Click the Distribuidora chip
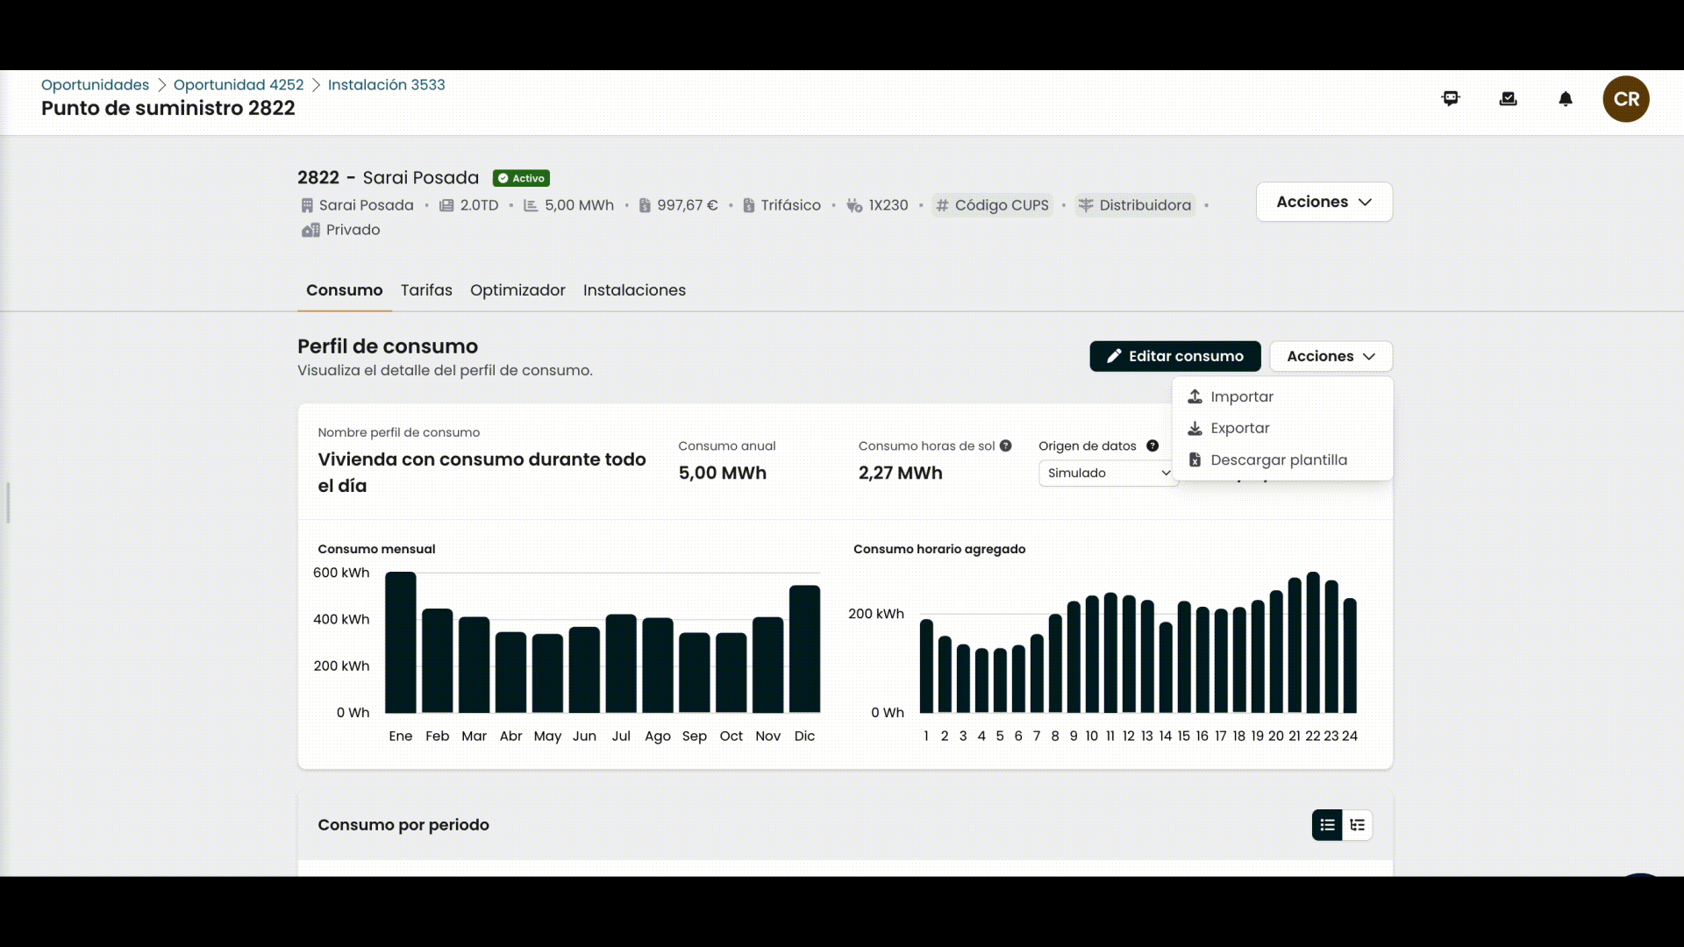This screenshot has width=1684, height=947. coord(1135,205)
